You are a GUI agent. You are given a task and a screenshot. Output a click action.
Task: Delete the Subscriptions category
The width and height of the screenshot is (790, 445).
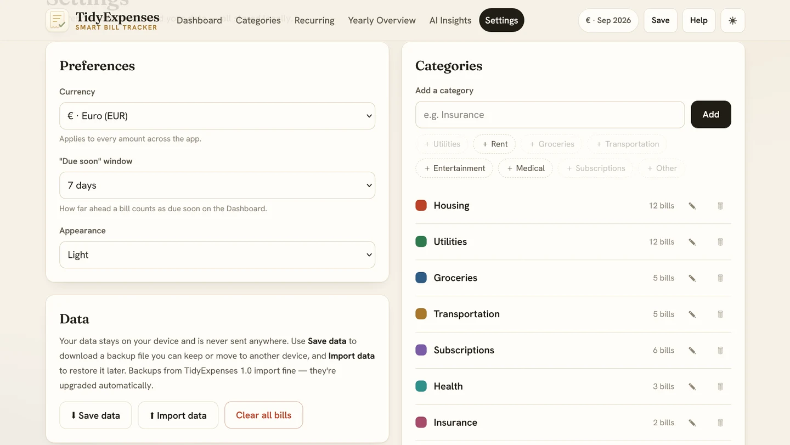coord(720,351)
